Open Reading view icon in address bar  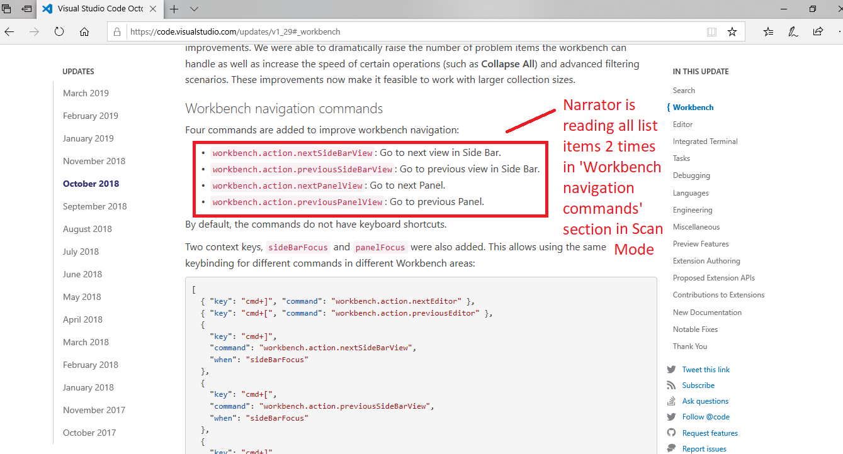tap(711, 31)
